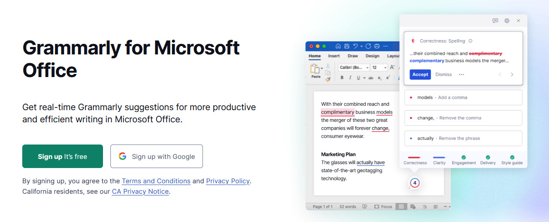
Task: Expand the change, Remove the comma suggestion
Action: 463,118
